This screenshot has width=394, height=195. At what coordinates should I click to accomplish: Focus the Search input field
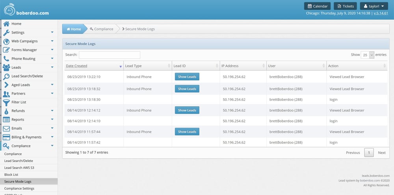109,55
